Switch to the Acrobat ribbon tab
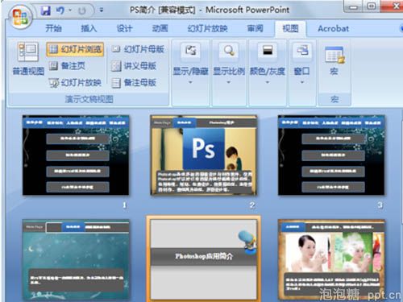Viewport: 403px width, 302px height. click(333, 28)
